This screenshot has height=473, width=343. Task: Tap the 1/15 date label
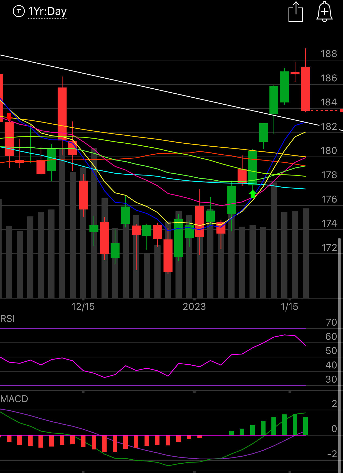pos(290,307)
